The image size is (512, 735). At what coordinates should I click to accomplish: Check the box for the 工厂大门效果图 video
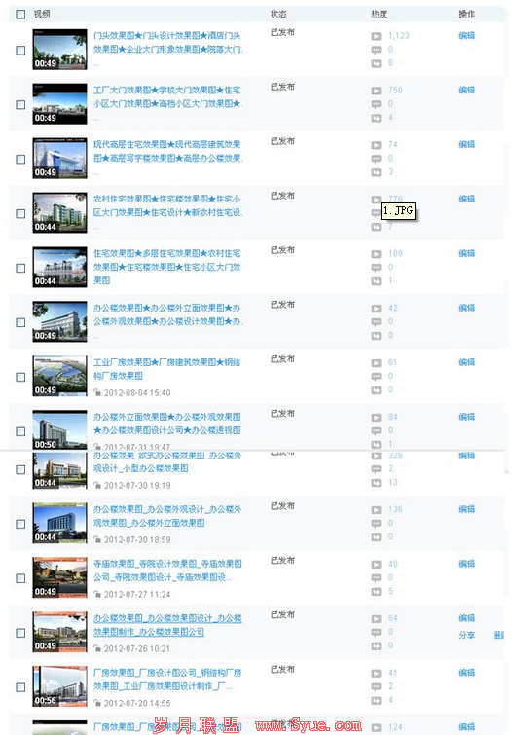(x=20, y=104)
